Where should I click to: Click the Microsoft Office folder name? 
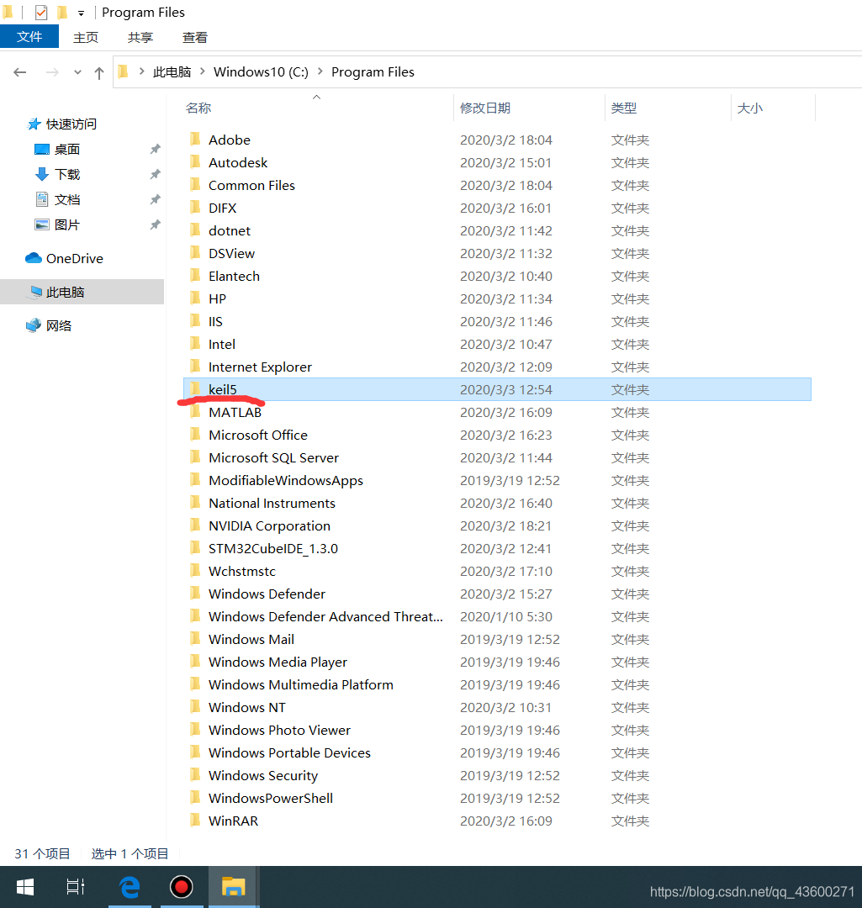[x=258, y=435]
